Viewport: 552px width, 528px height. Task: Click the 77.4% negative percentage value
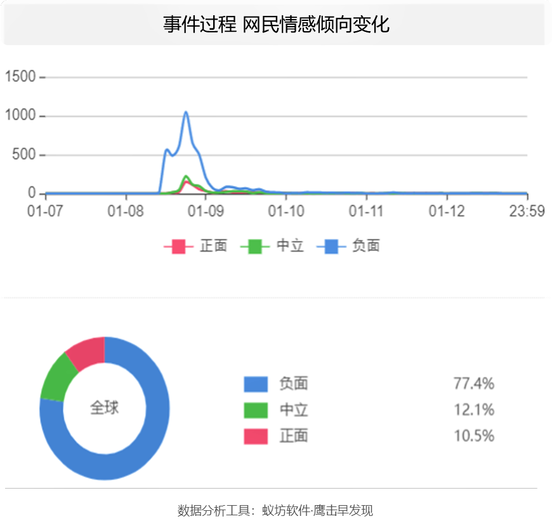click(473, 384)
